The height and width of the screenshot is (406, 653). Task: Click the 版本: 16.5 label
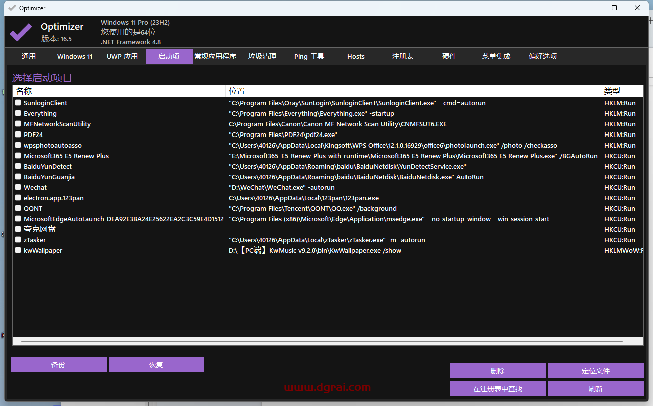coord(56,39)
